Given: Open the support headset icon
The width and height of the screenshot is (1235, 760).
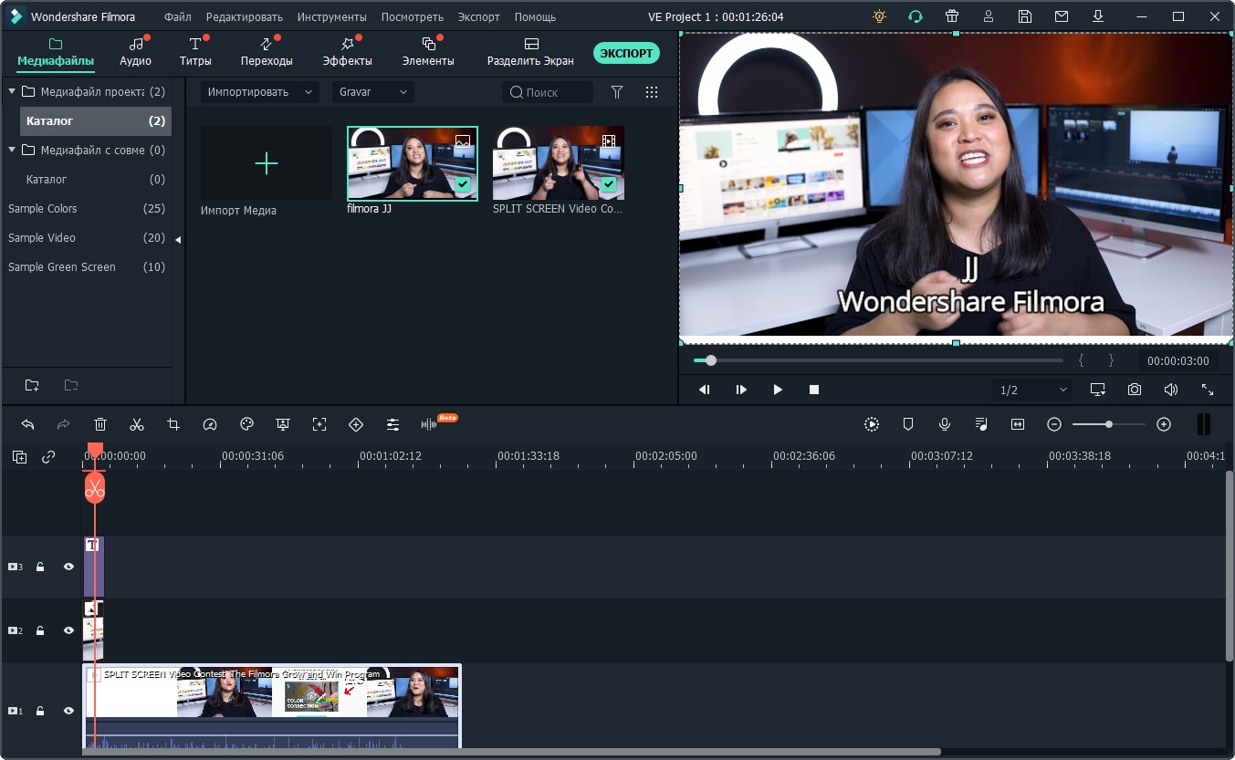Looking at the screenshot, I should point(916,16).
